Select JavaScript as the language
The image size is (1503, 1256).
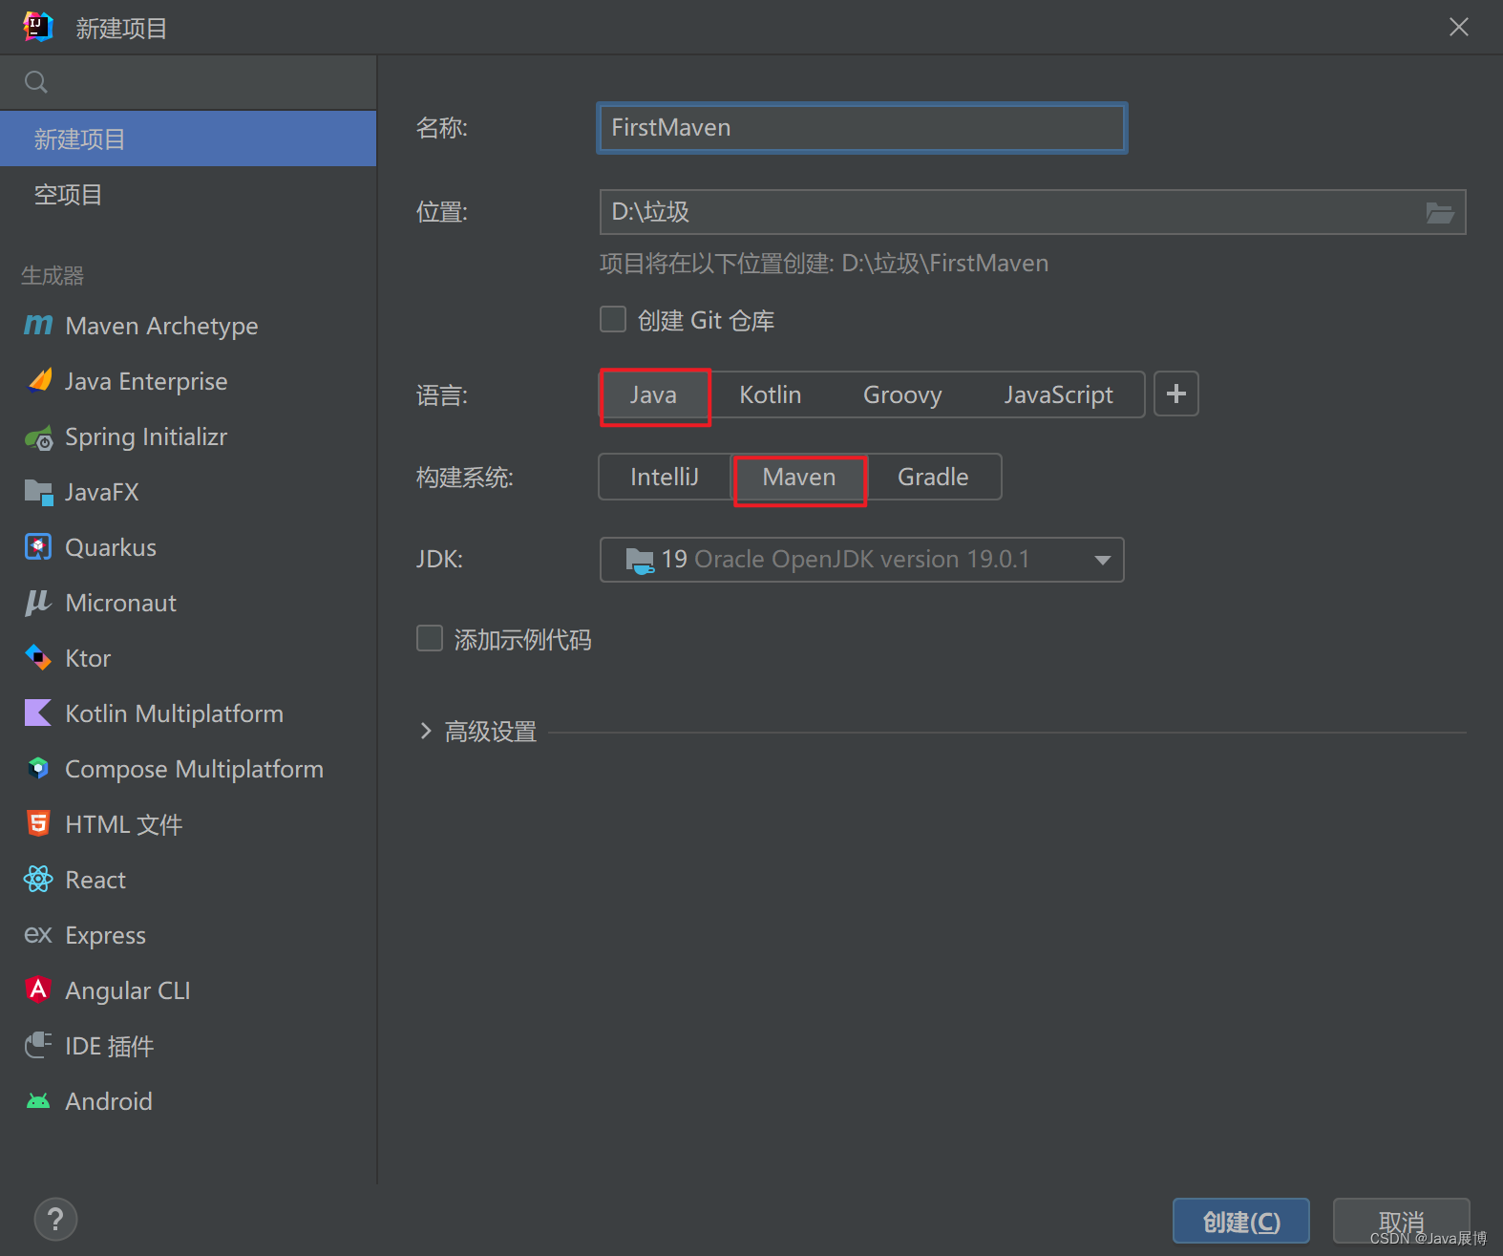[1058, 394]
